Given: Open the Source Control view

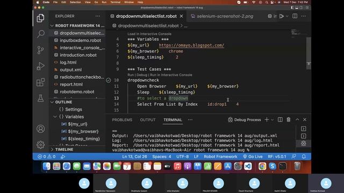Looking at the screenshot, I should pos(41,50).
